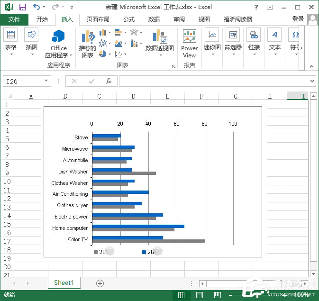Undo the last action
319x301 pixels.
pyautogui.click(x=36, y=7)
